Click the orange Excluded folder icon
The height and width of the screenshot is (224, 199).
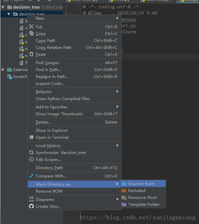(x=124, y=190)
